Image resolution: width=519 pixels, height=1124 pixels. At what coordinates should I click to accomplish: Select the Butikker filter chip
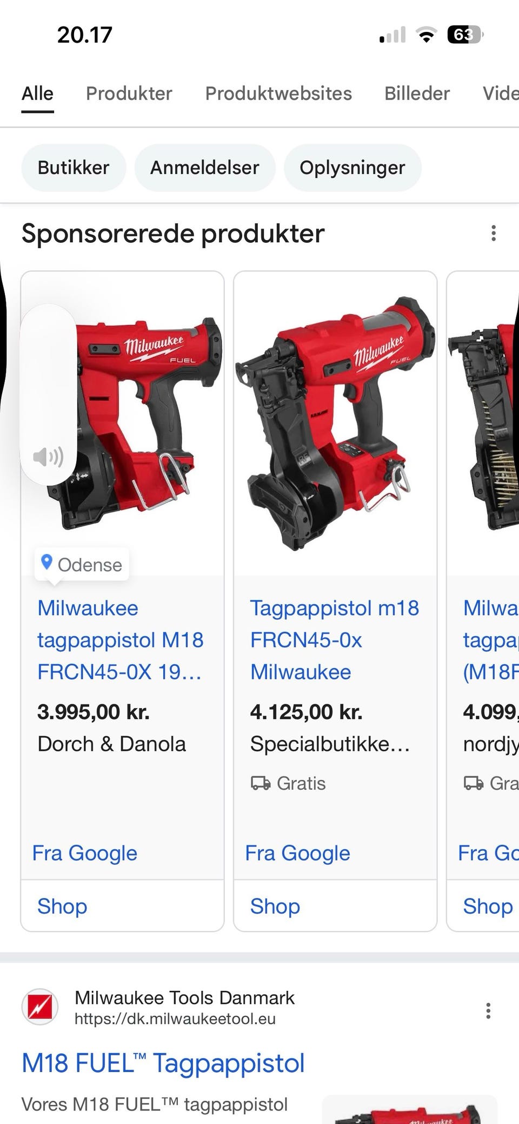click(74, 168)
